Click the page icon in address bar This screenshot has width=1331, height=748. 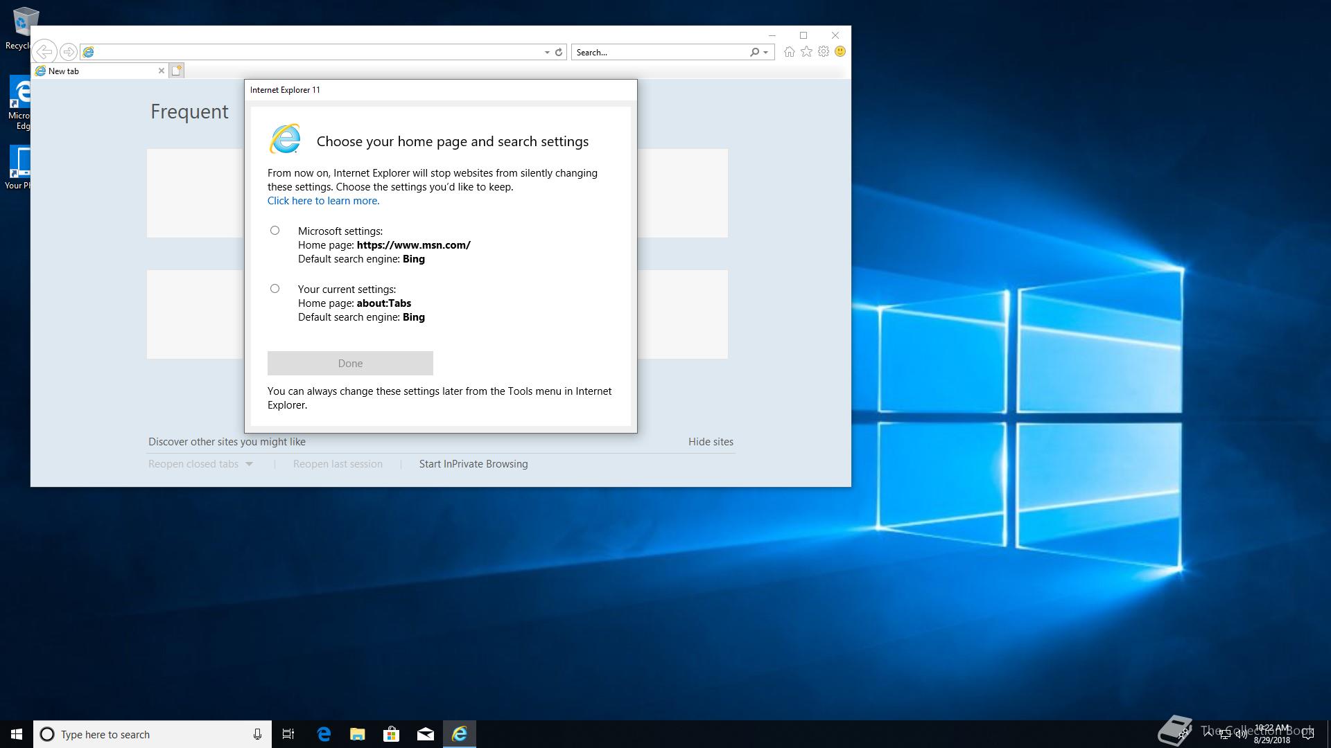click(88, 52)
